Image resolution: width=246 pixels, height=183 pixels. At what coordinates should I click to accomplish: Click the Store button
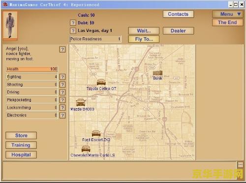coord(21,135)
